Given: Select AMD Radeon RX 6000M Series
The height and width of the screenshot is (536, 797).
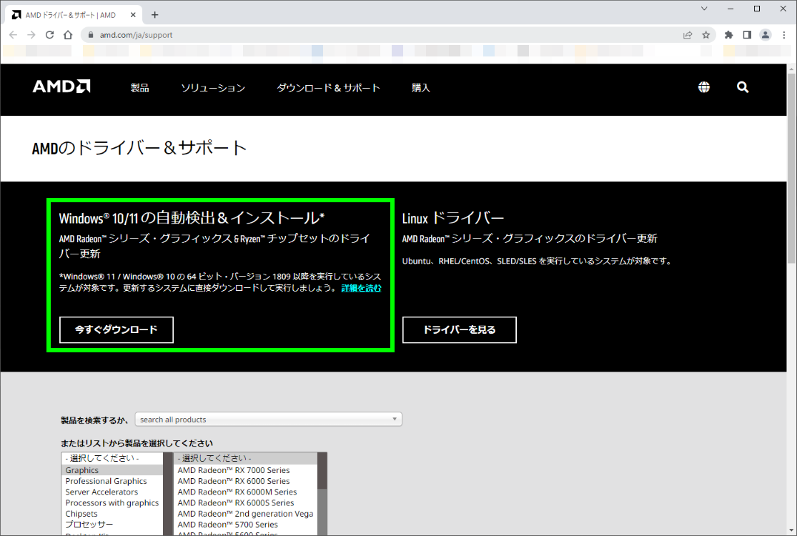Looking at the screenshot, I should coord(246,492).
